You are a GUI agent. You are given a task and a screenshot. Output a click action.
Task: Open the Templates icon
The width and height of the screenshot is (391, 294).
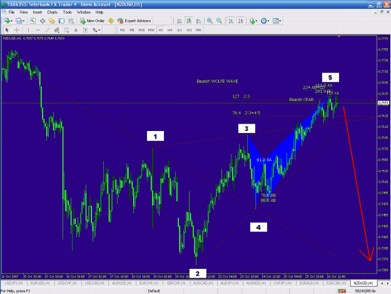pyautogui.click(x=275, y=21)
